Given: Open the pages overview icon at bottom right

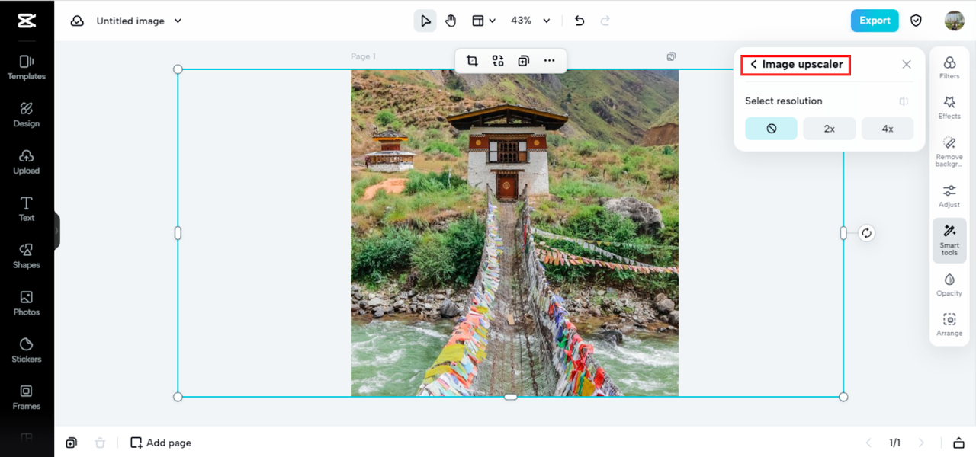Looking at the screenshot, I should pyautogui.click(x=958, y=443).
